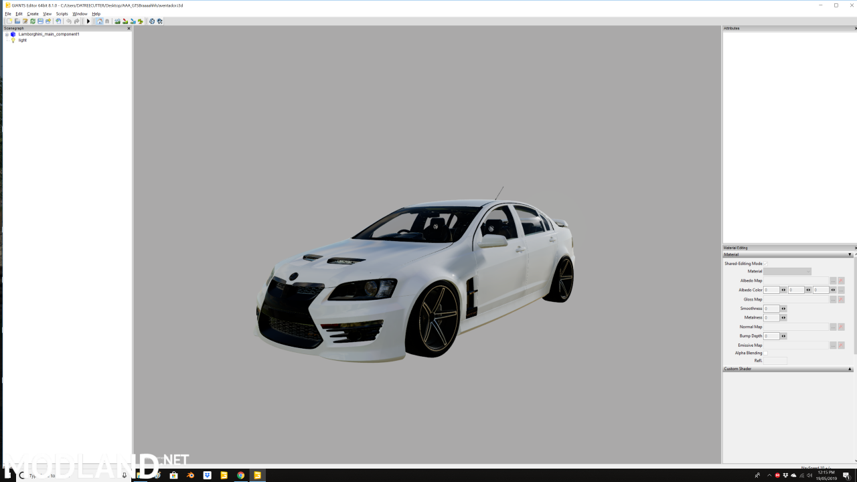Adjust first Albedo Color stepper arrows
857x482 pixels.
coord(783,290)
